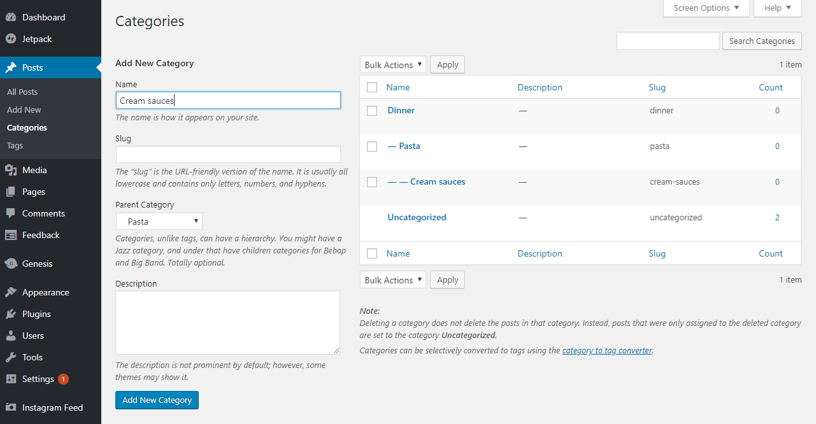Viewport: 816px width, 424px height.
Task: Click the Jetpack icon in sidebar
Action: [11, 39]
